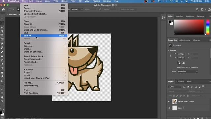Select the Horizontal Type tool
Image resolution: width=211 pixels, height=119 pixels.
2,85
